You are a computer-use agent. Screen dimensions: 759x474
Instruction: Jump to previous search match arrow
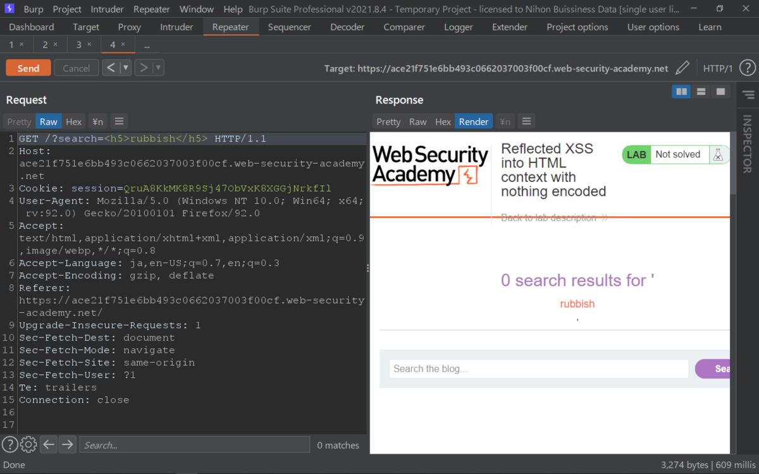click(49, 445)
